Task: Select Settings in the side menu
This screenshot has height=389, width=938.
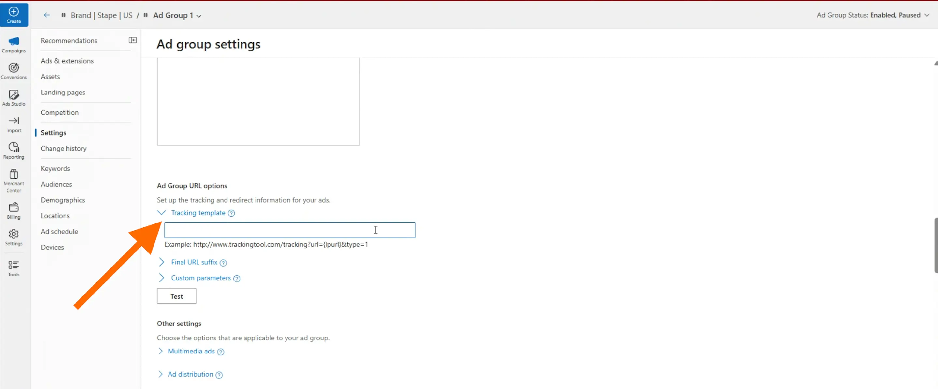Action: (x=53, y=133)
